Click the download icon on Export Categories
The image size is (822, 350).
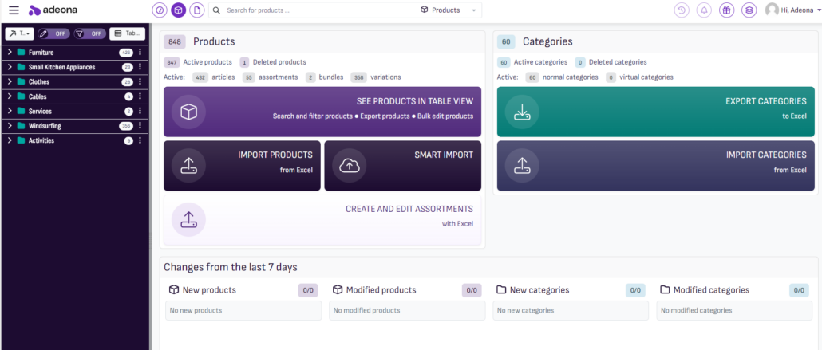522,112
